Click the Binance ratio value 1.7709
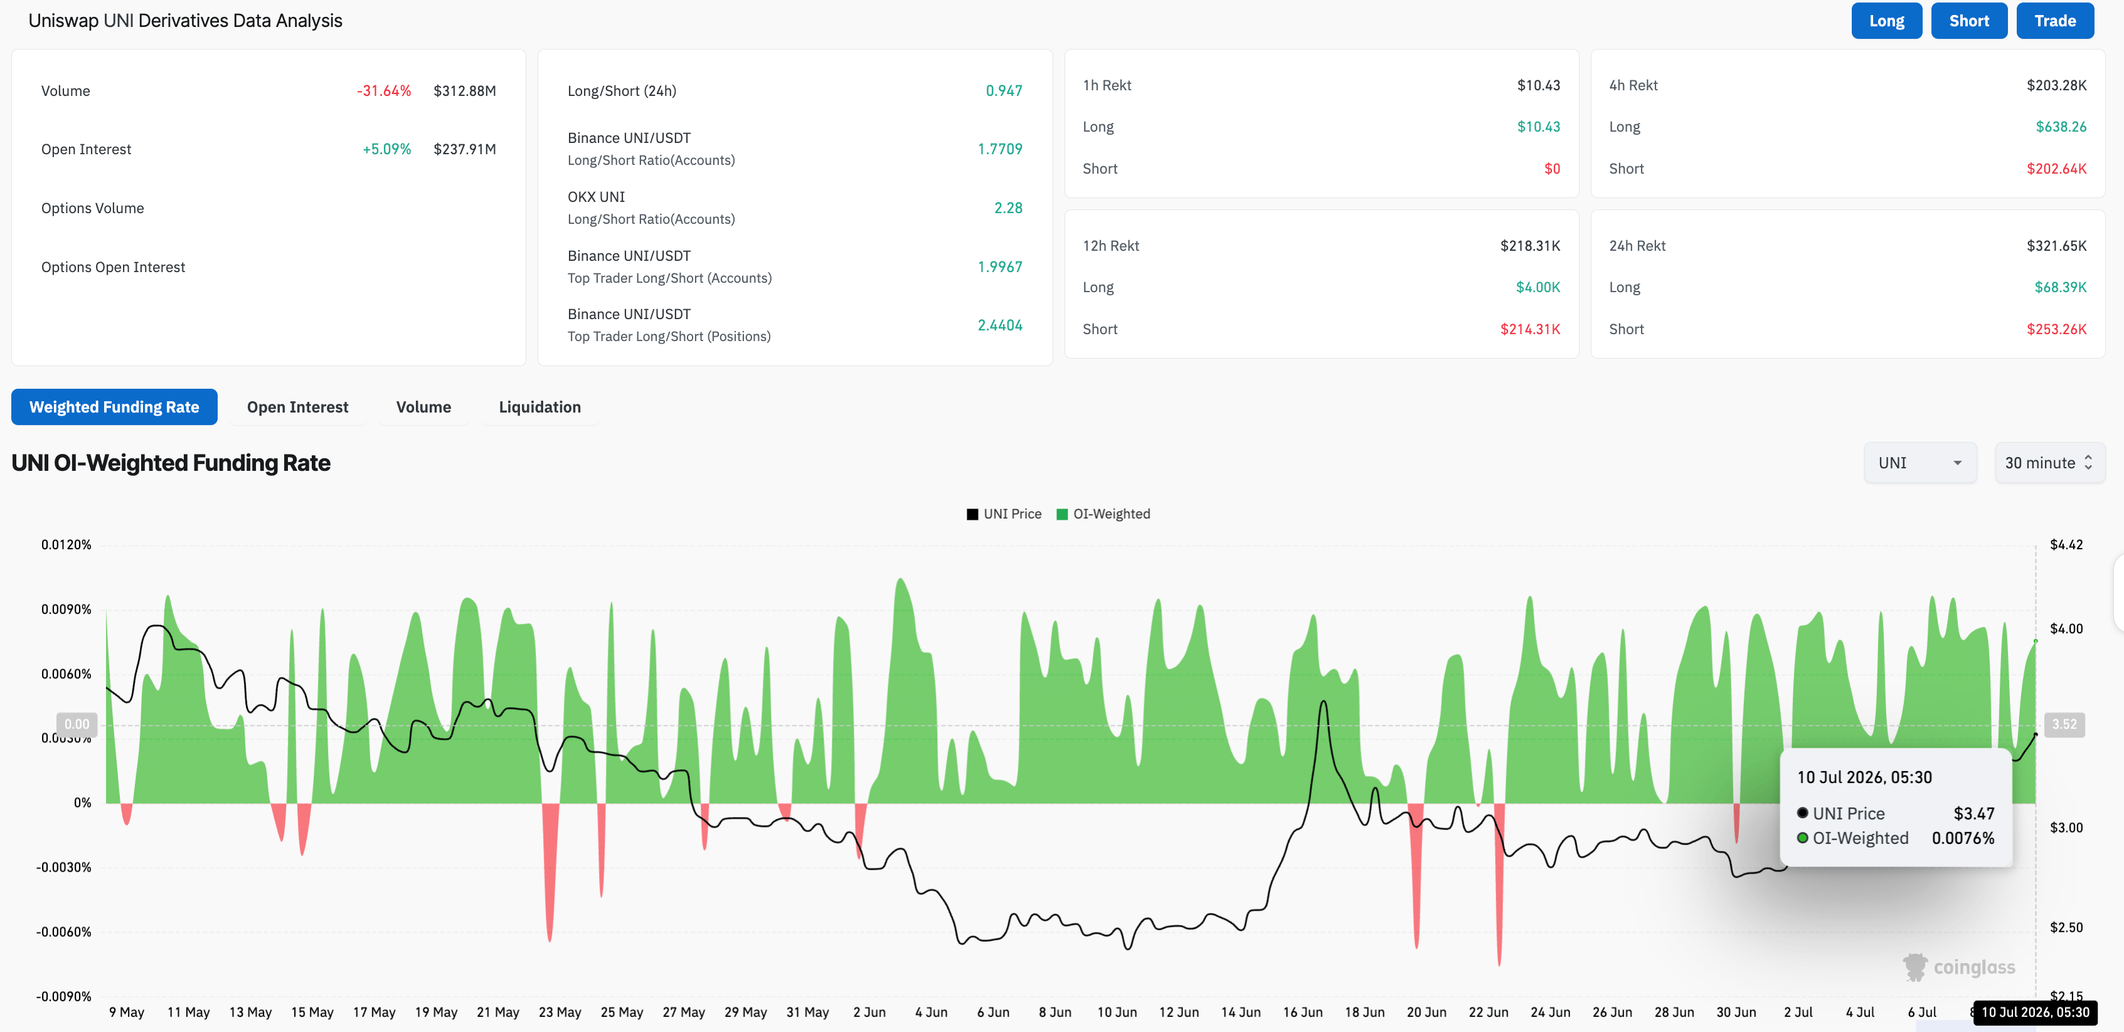Screen dimensions: 2124x1032 point(999,149)
